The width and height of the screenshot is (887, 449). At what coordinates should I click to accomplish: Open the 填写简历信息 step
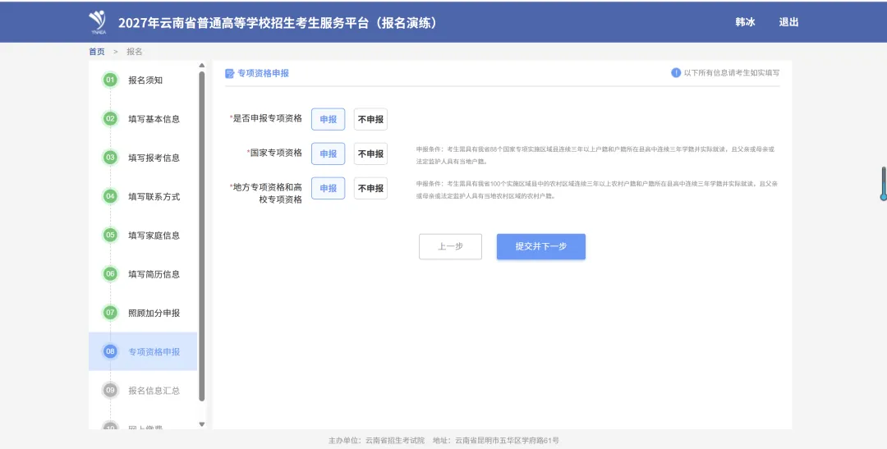pos(154,274)
